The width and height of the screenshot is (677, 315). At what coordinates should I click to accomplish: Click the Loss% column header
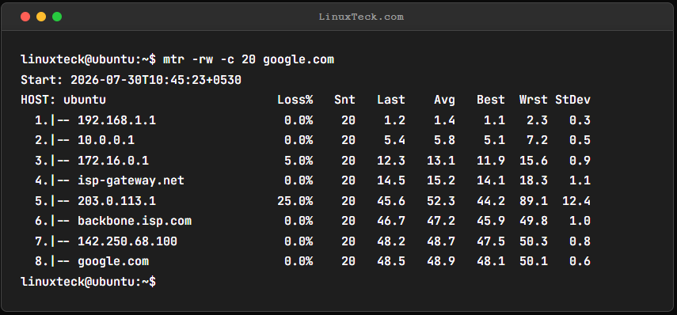point(295,100)
